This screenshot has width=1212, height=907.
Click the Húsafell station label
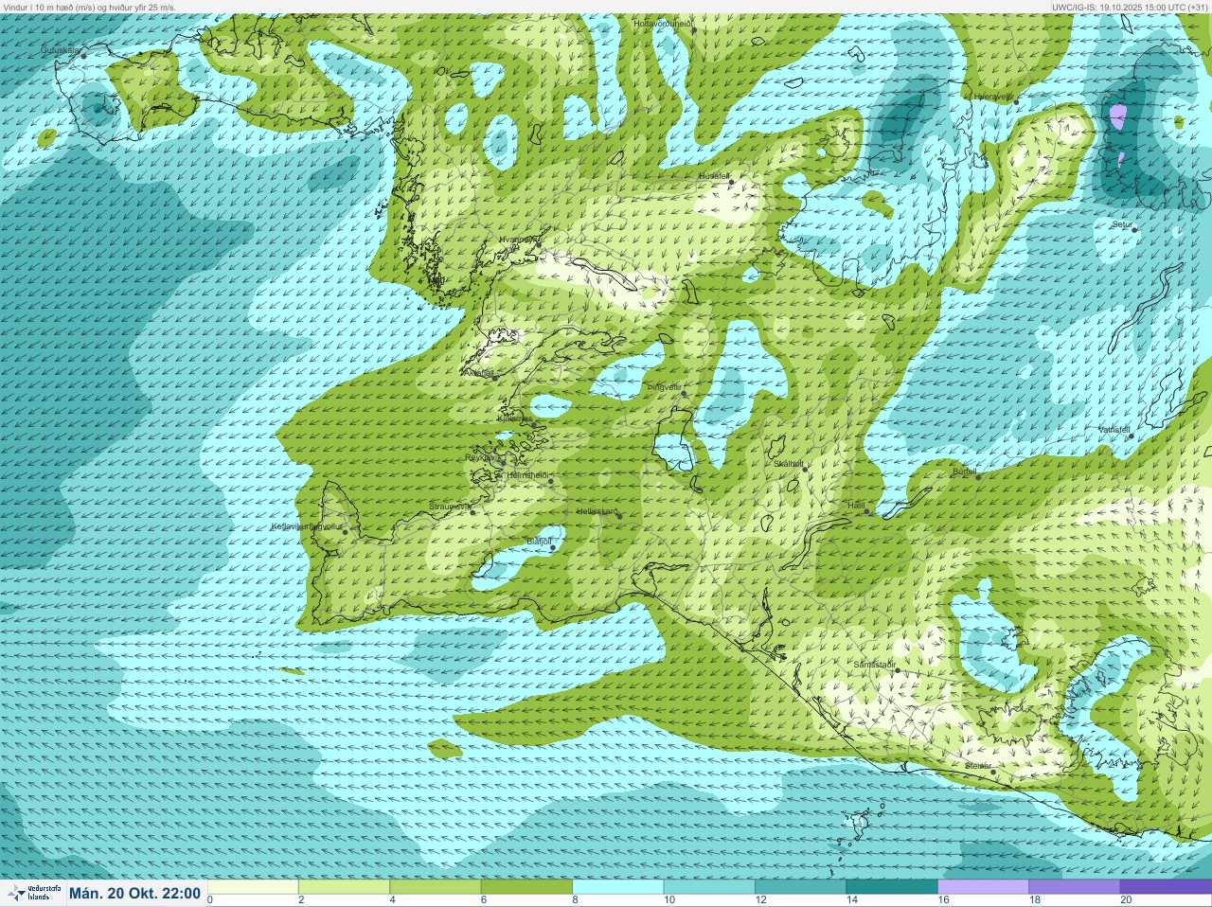tap(714, 176)
